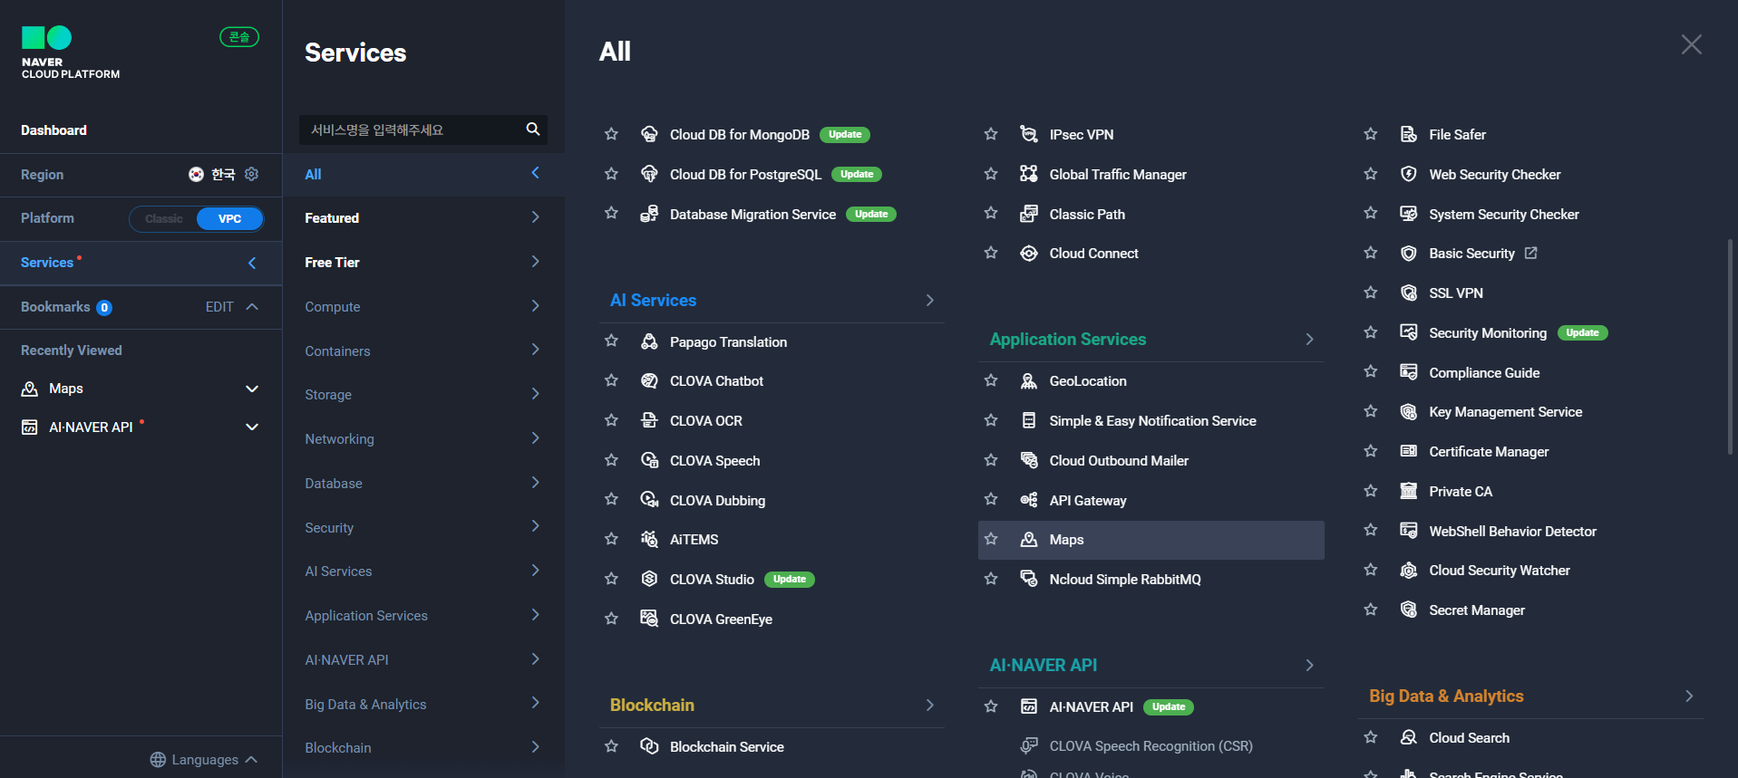1738x778 pixels.
Task: Click the CLOVA OCR icon
Action: point(649,420)
